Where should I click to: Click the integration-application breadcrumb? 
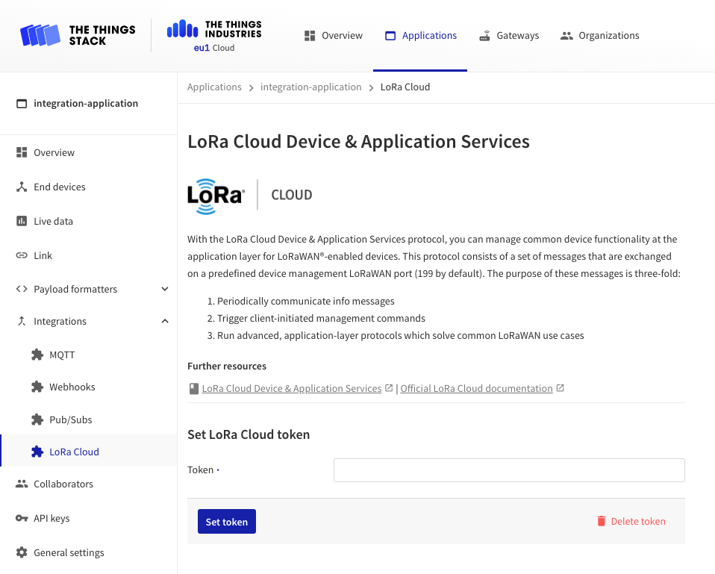pyautogui.click(x=310, y=87)
